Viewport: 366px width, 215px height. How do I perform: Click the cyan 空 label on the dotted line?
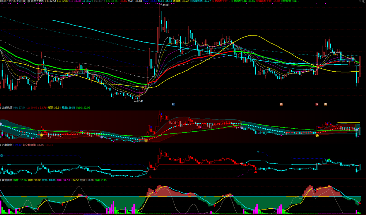258,152
